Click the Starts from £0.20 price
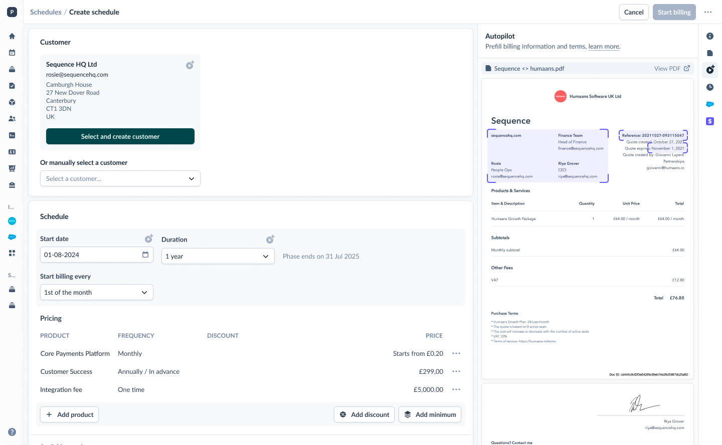The width and height of the screenshot is (722, 445). click(418, 353)
